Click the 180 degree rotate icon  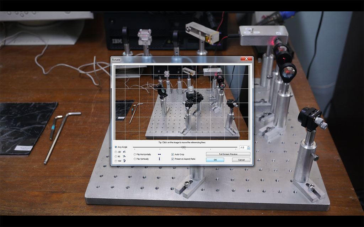tap(124, 161)
